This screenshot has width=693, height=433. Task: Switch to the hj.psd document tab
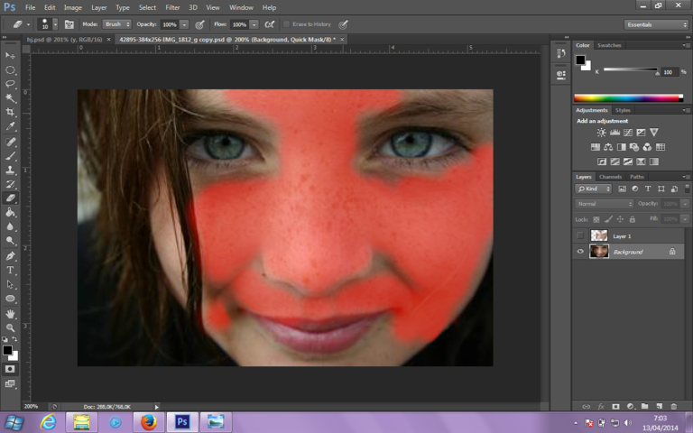point(62,40)
